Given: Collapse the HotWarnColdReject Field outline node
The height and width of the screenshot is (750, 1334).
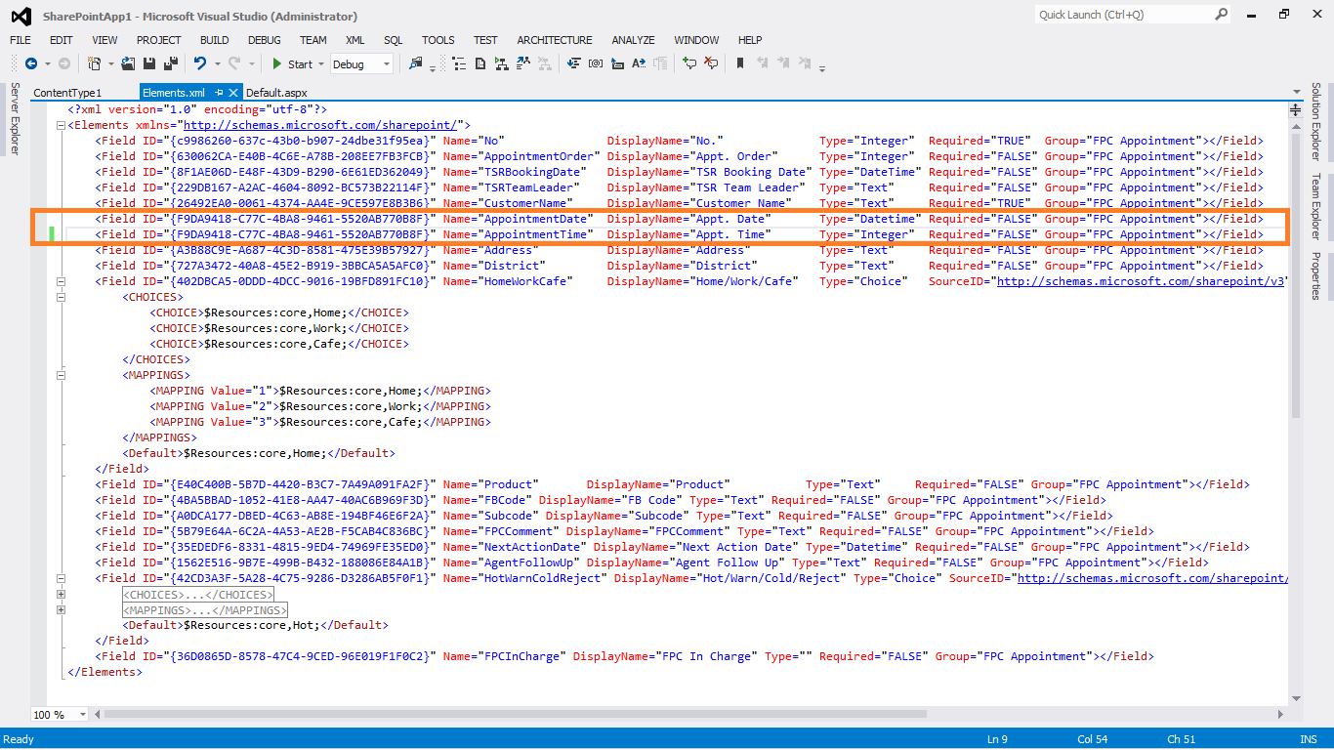Looking at the screenshot, I should [61, 578].
